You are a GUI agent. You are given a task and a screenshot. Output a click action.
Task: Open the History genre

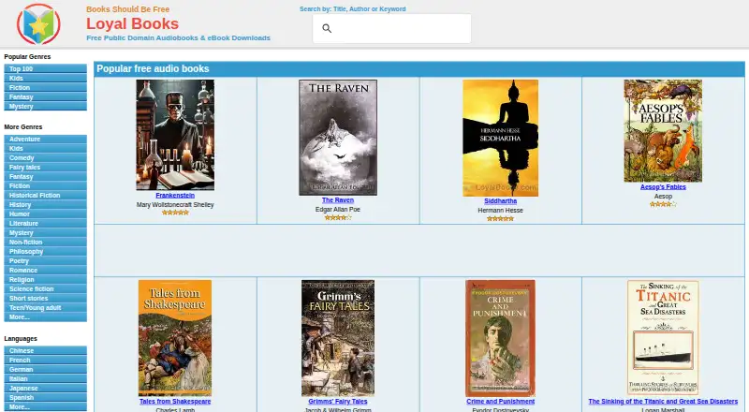[x=45, y=204]
